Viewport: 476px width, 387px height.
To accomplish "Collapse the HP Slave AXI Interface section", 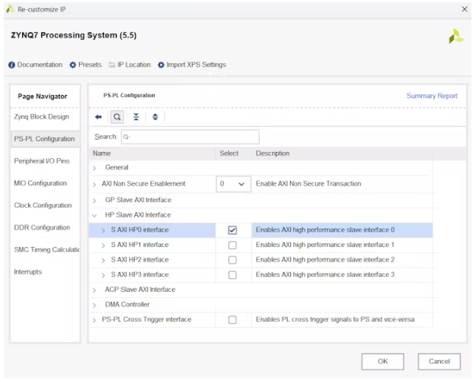I will pos(94,215).
